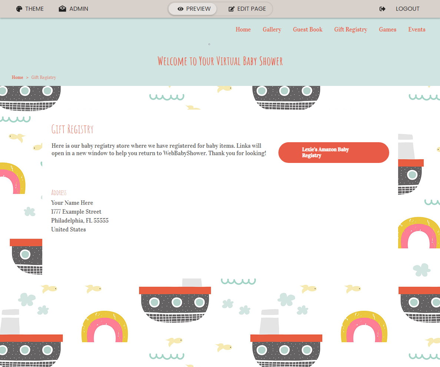Open Lexie's Amazon Baby Registry button

334,153
